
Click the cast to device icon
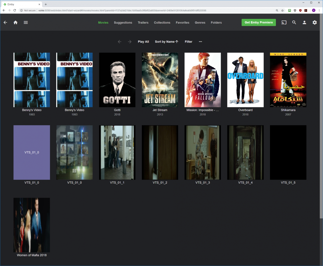click(284, 23)
